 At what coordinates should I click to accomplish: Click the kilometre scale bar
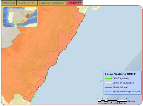click(112, 101)
